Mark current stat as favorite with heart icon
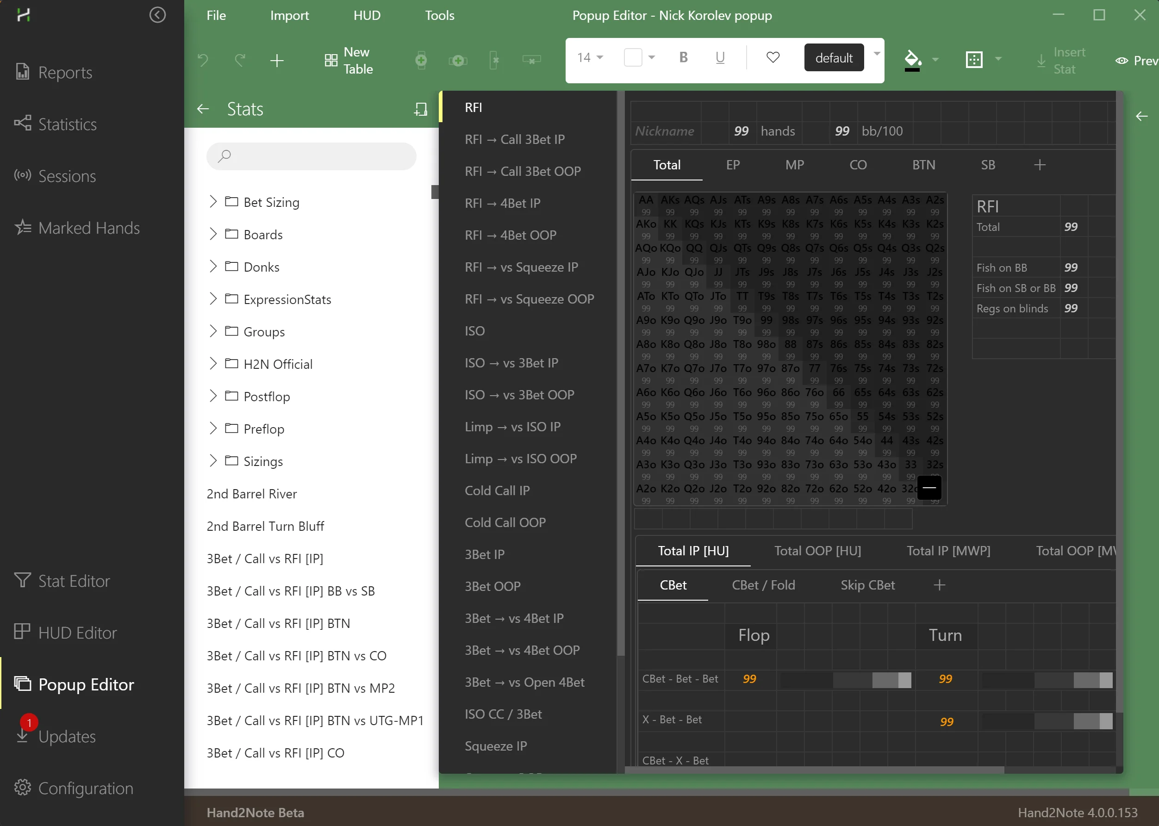 (773, 57)
